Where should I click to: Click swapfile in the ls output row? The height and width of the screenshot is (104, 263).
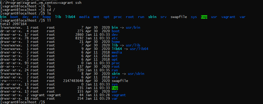click(179, 17)
